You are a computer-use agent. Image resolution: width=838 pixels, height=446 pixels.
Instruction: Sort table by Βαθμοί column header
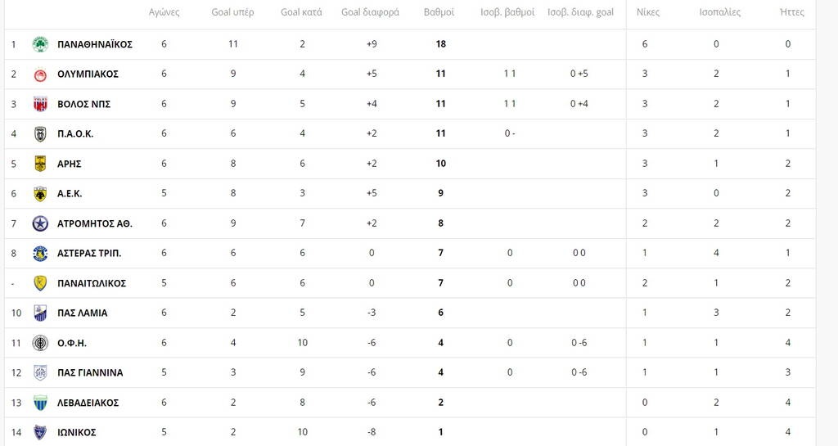439,13
